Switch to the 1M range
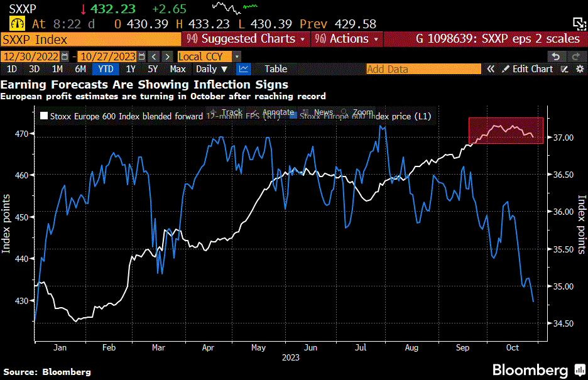The height and width of the screenshot is (380, 588). point(57,69)
